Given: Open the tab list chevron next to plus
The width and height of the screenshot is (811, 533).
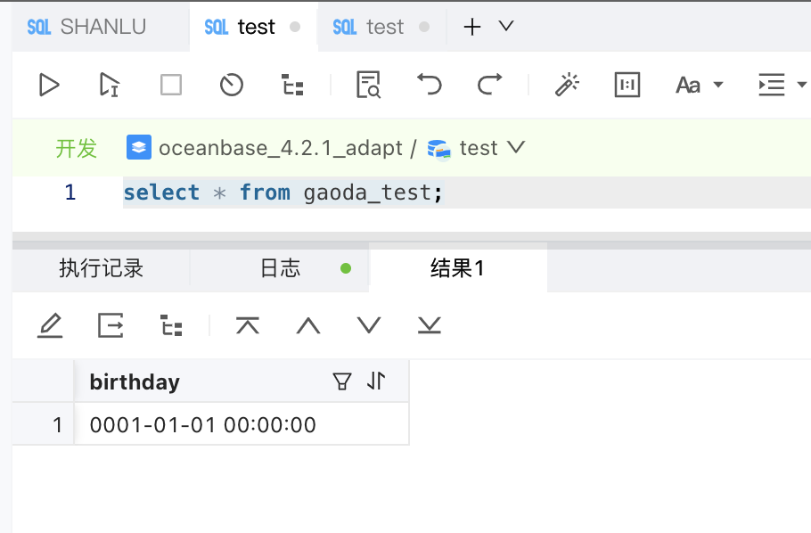Looking at the screenshot, I should (505, 27).
